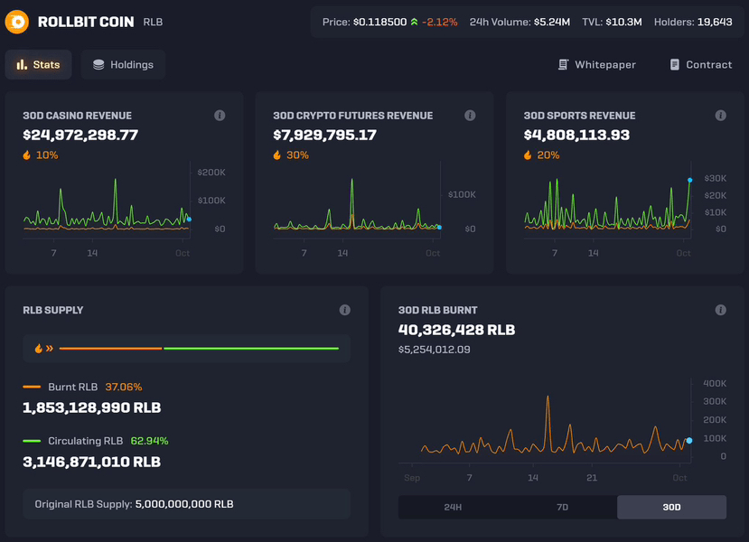Screen dimensions: 749x542
Task: Open info icon for 30D Crypto Futures Revenue
Action: [x=470, y=116]
